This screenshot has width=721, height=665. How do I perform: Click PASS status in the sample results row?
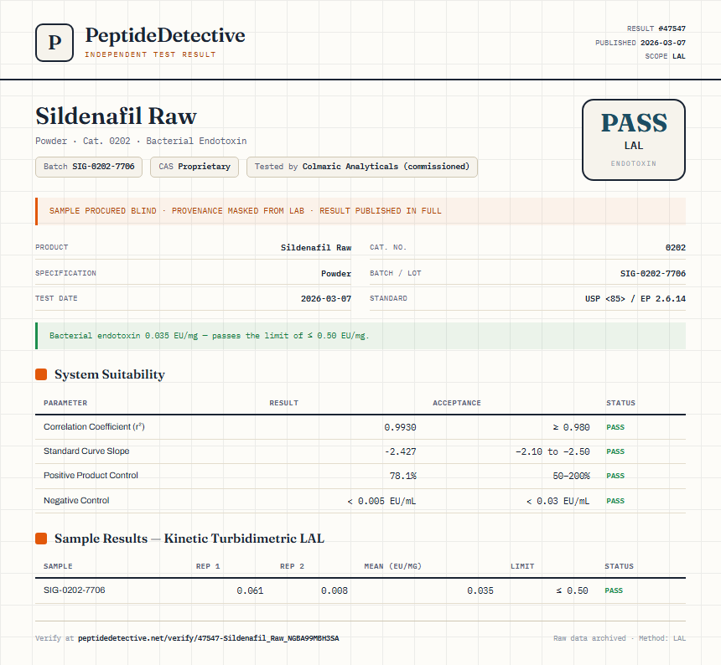tap(614, 590)
